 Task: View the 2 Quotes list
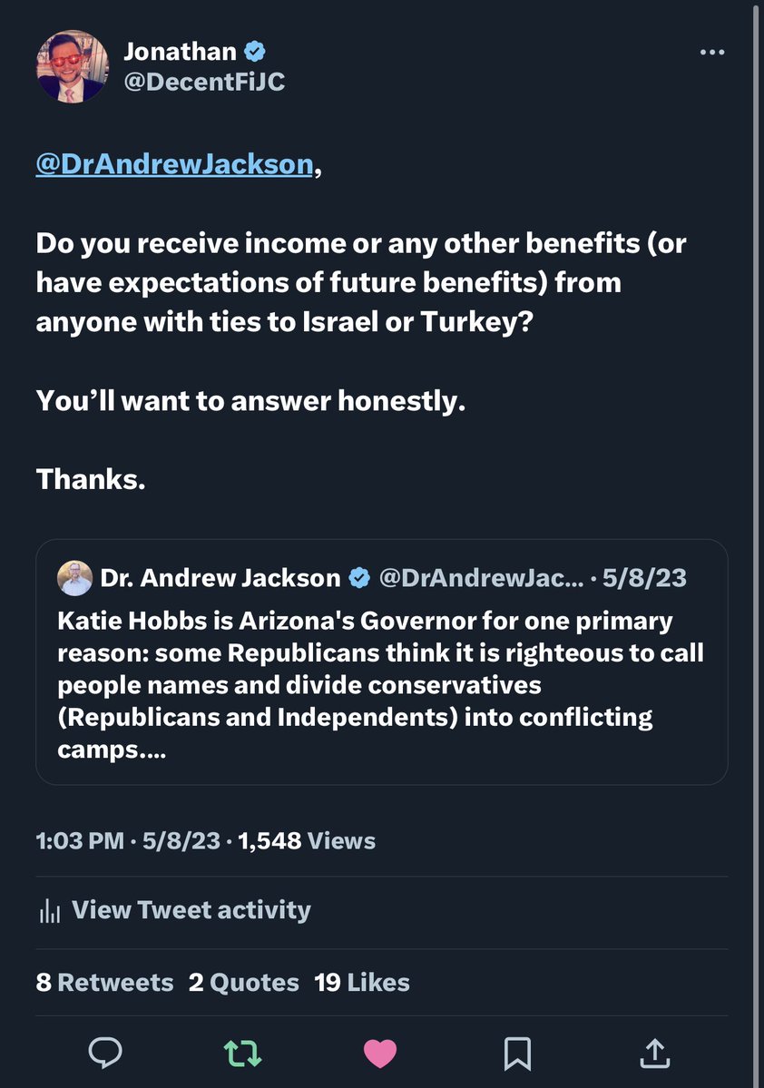pos(243,983)
